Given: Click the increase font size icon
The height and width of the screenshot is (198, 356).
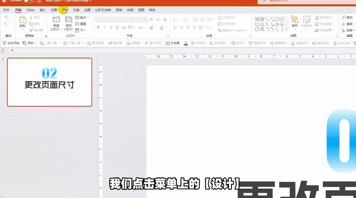Looking at the screenshot, I should coord(152,19).
